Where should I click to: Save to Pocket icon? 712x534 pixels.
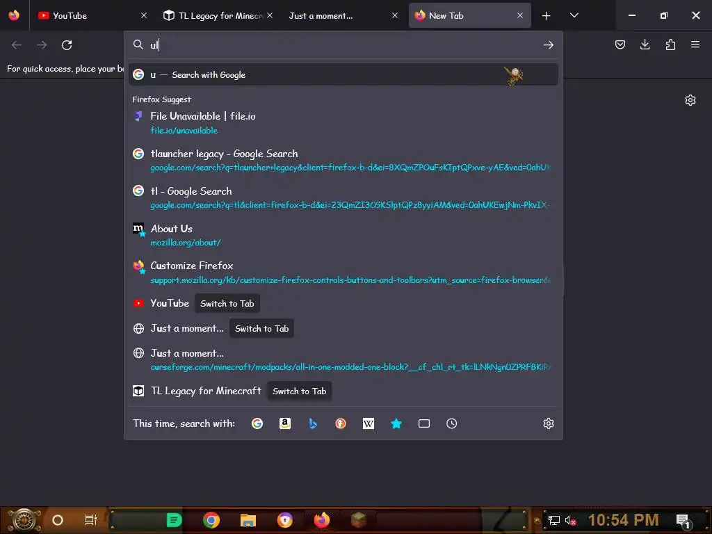tap(620, 44)
